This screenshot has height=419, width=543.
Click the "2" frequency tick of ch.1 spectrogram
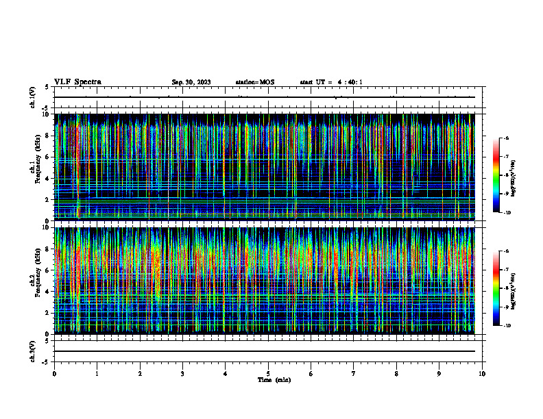point(49,199)
